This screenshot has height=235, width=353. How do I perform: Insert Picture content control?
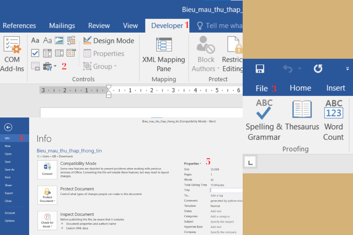click(59, 40)
